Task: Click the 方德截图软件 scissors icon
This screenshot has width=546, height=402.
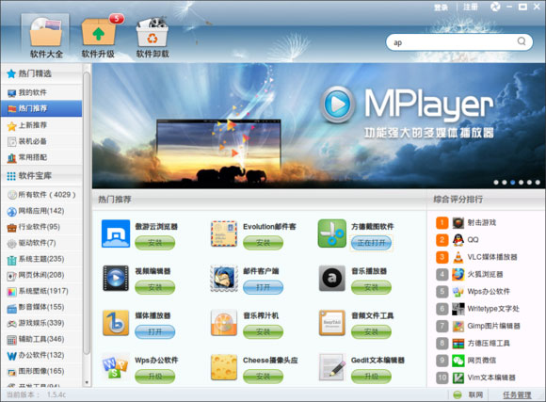Action: point(332,233)
